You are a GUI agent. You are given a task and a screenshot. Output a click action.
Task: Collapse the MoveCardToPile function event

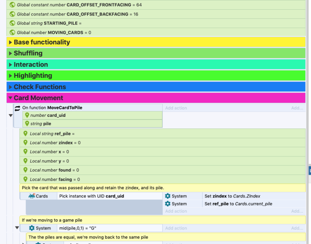tap(10, 115)
